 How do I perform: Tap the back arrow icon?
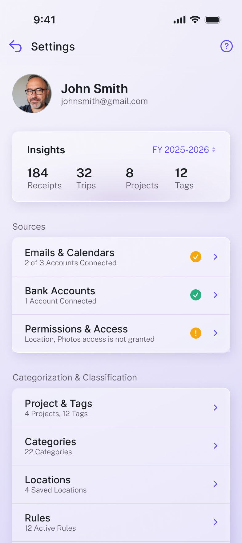(15, 46)
